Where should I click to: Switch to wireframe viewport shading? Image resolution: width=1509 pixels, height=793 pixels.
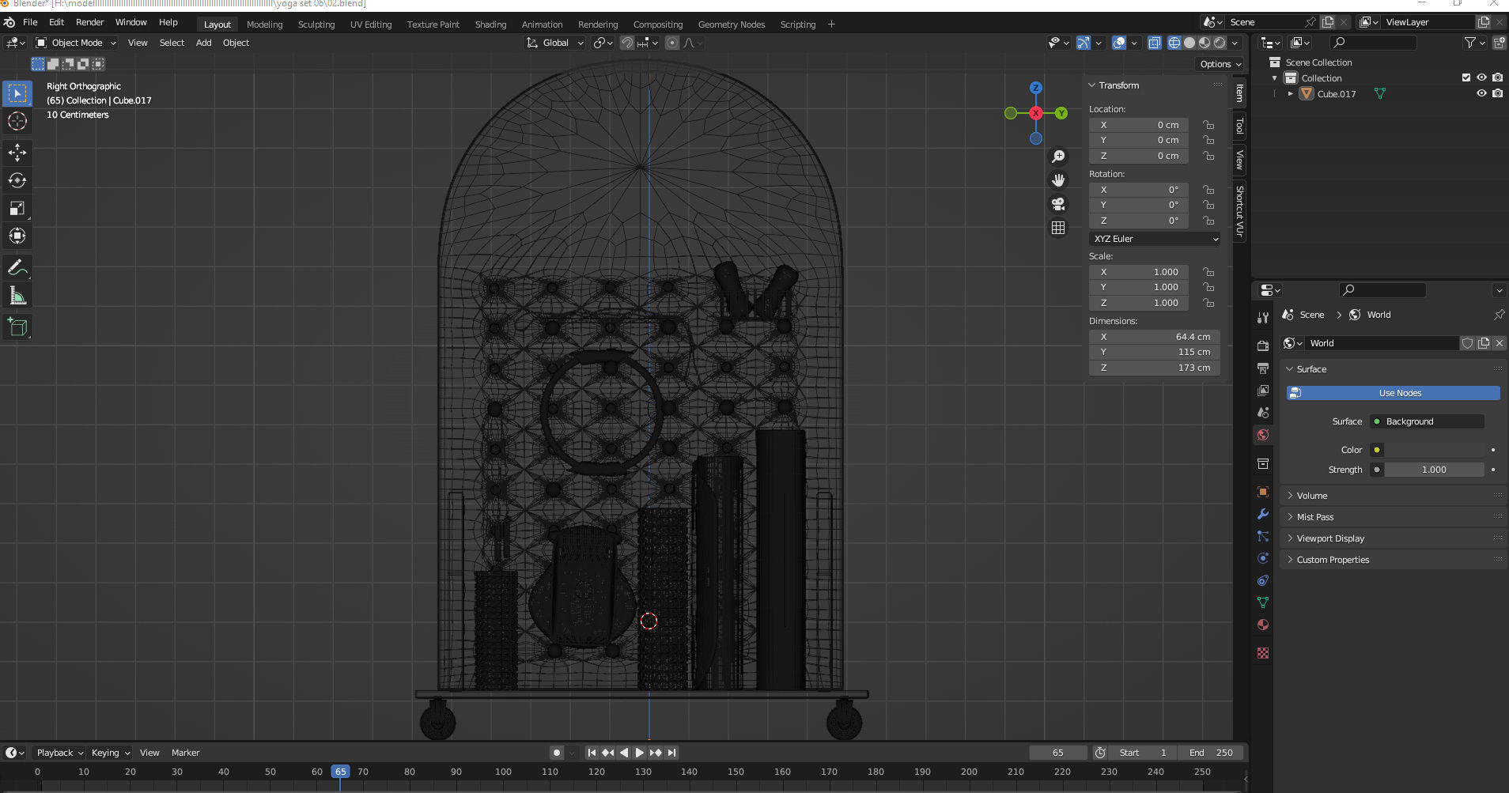pyautogui.click(x=1174, y=43)
